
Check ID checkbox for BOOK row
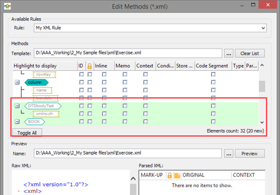point(82,122)
